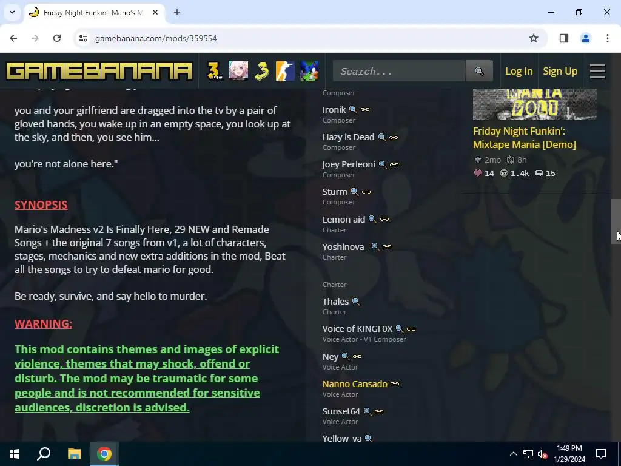Viewport: 621px width, 466px height.
Task: Click magnifier icon next to Yoshinova_
Action: (x=375, y=246)
